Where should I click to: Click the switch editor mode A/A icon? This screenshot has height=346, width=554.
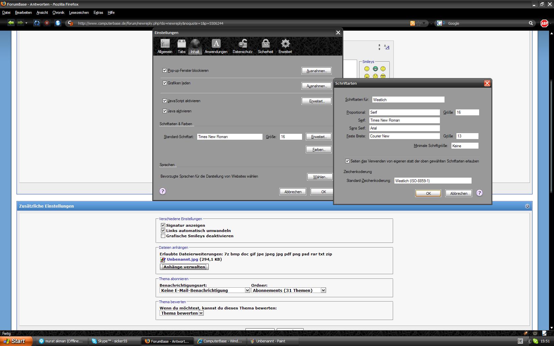pyautogui.click(x=387, y=47)
